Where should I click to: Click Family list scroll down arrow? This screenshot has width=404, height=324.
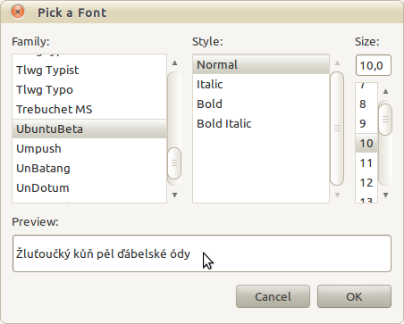(175, 195)
